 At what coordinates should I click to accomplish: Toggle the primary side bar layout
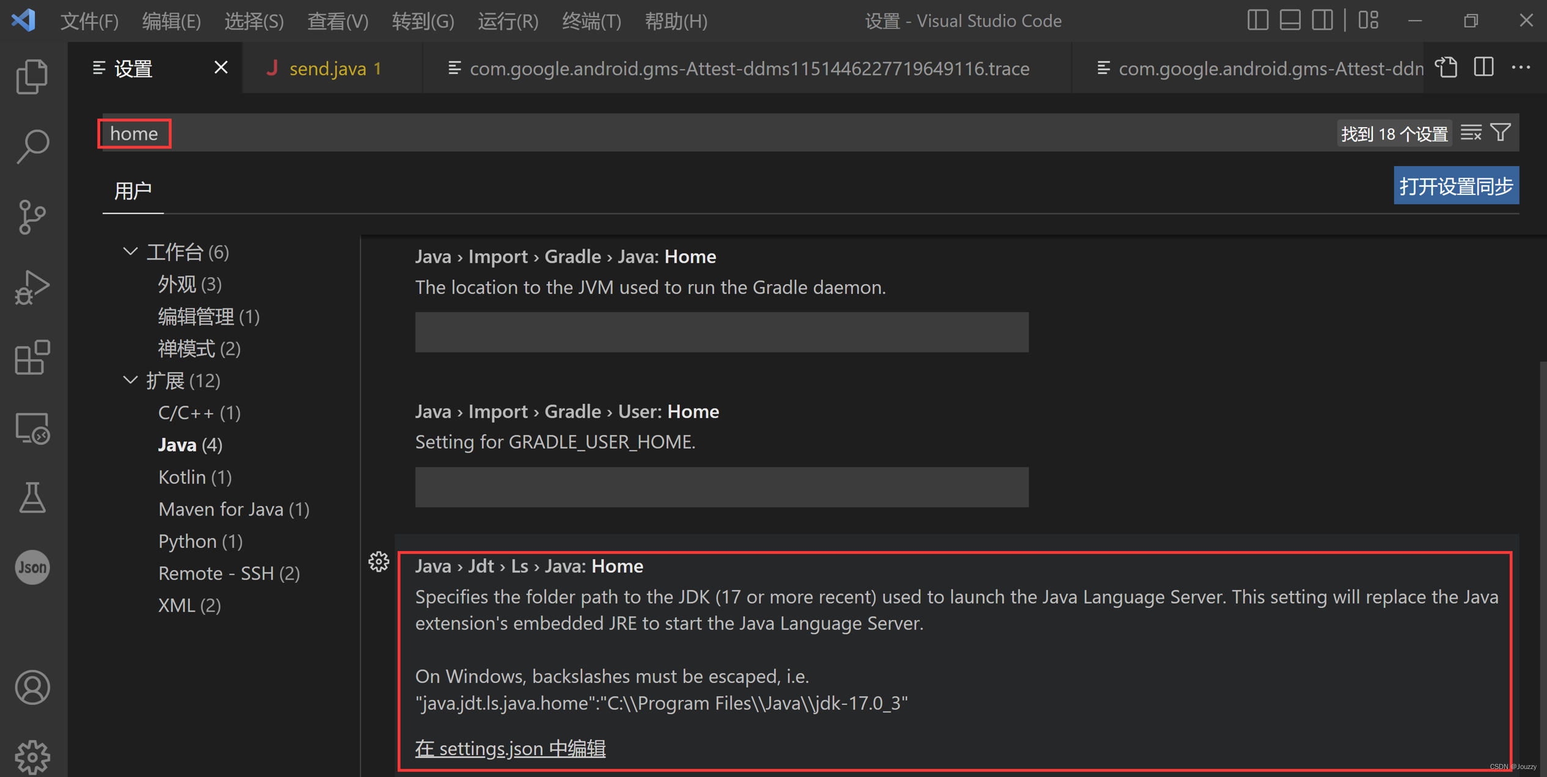(1257, 21)
